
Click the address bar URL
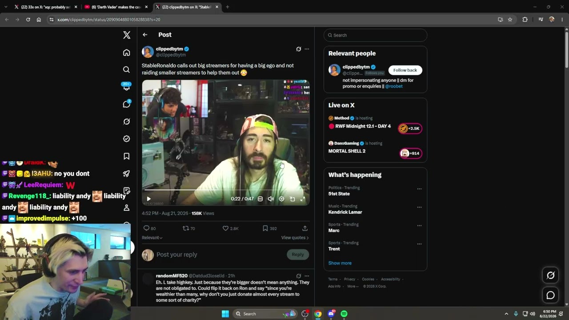(109, 20)
